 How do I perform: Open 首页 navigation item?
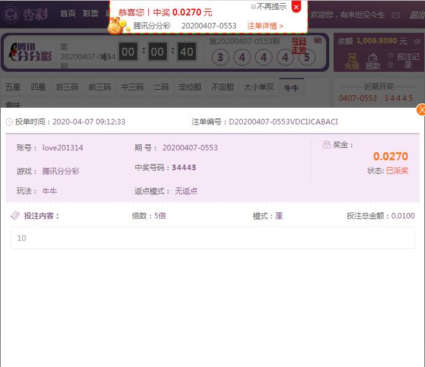pos(68,14)
